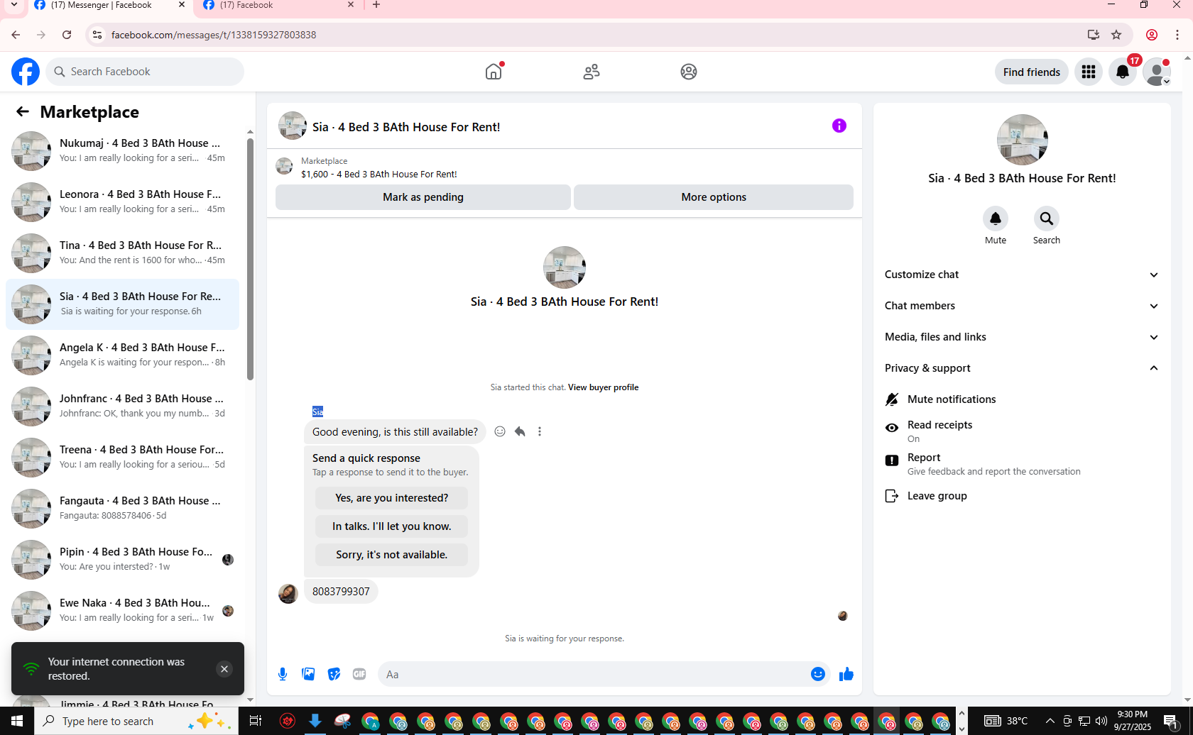
Task: Open Windows Start menu
Action: (x=17, y=721)
